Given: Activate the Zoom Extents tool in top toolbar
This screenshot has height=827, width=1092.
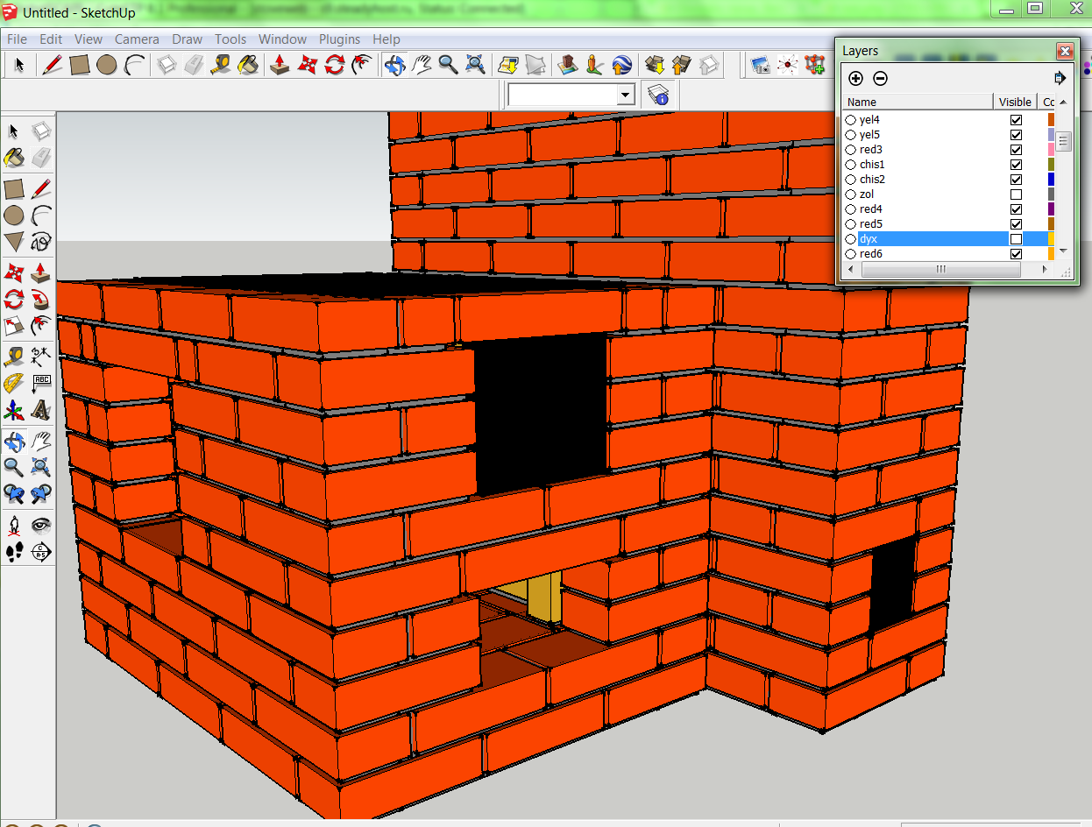Looking at the screenshot, I should (476, 65).
